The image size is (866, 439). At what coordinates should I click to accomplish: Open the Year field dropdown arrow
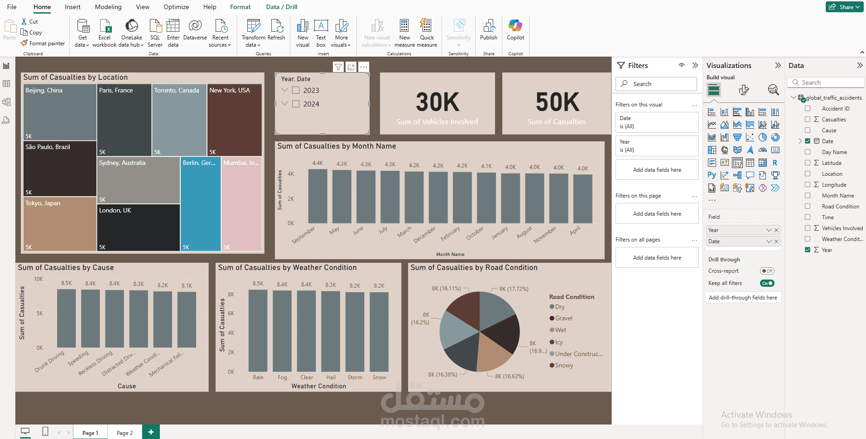(x=769, y=230)
